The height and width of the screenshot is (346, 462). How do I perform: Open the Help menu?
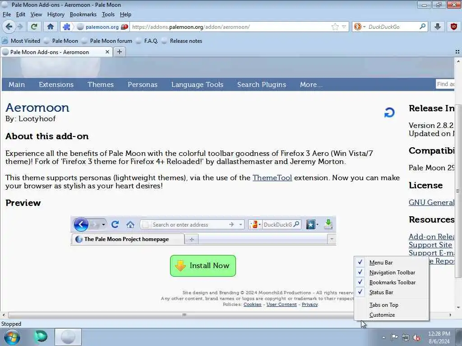coord(125,14)
